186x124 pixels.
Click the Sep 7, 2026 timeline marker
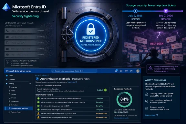tap(166, 11)
